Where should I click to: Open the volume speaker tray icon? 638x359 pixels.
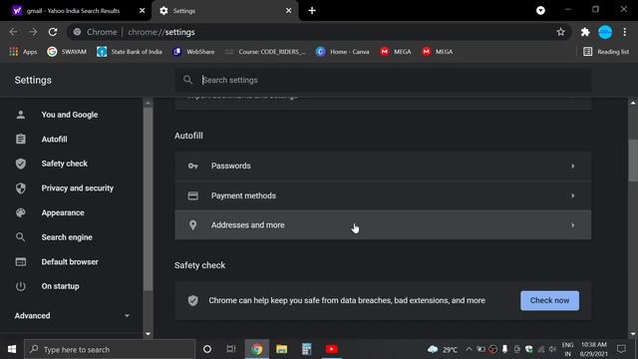coord(552,349)
